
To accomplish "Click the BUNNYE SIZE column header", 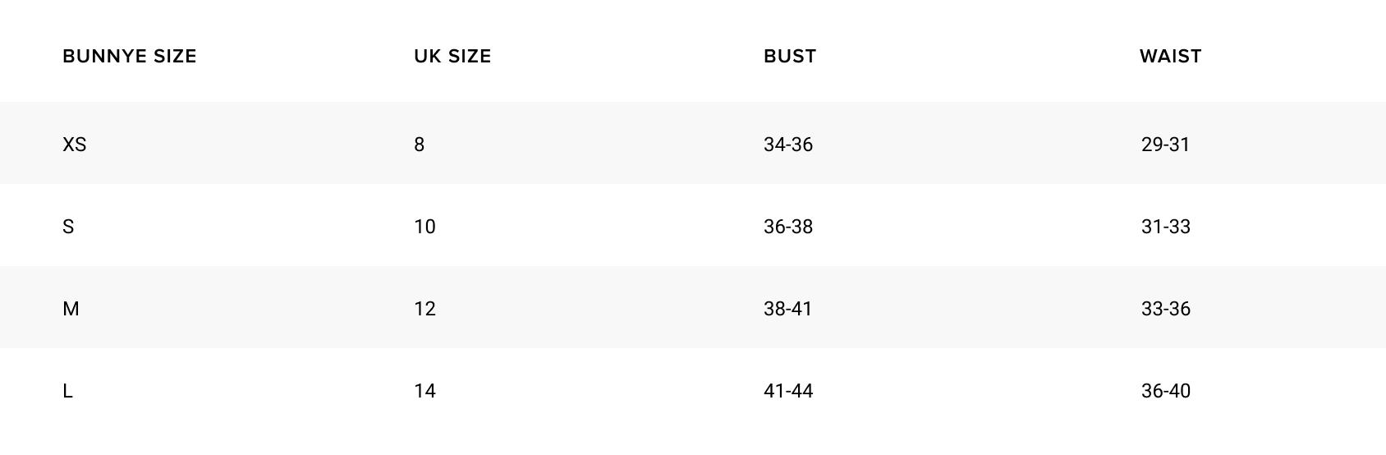I will click(x=129, y=57).
